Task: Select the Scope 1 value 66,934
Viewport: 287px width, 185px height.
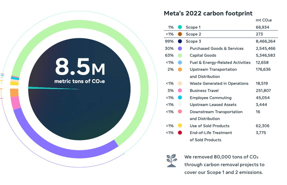Action: [262, 27]
